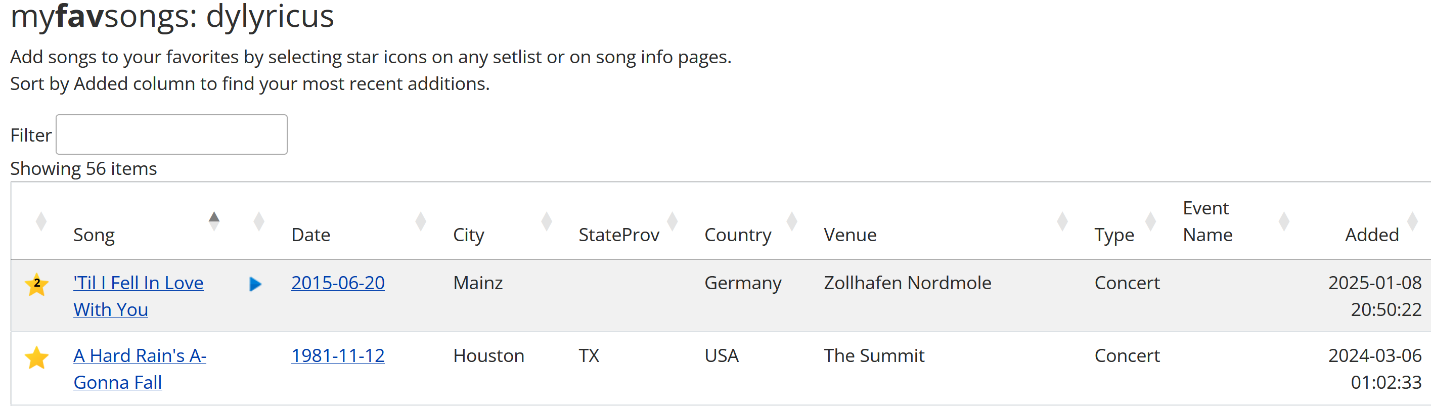Click sort icon for City column

547,221
